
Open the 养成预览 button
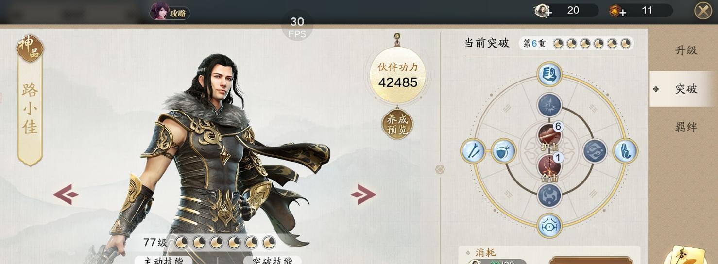397,124
